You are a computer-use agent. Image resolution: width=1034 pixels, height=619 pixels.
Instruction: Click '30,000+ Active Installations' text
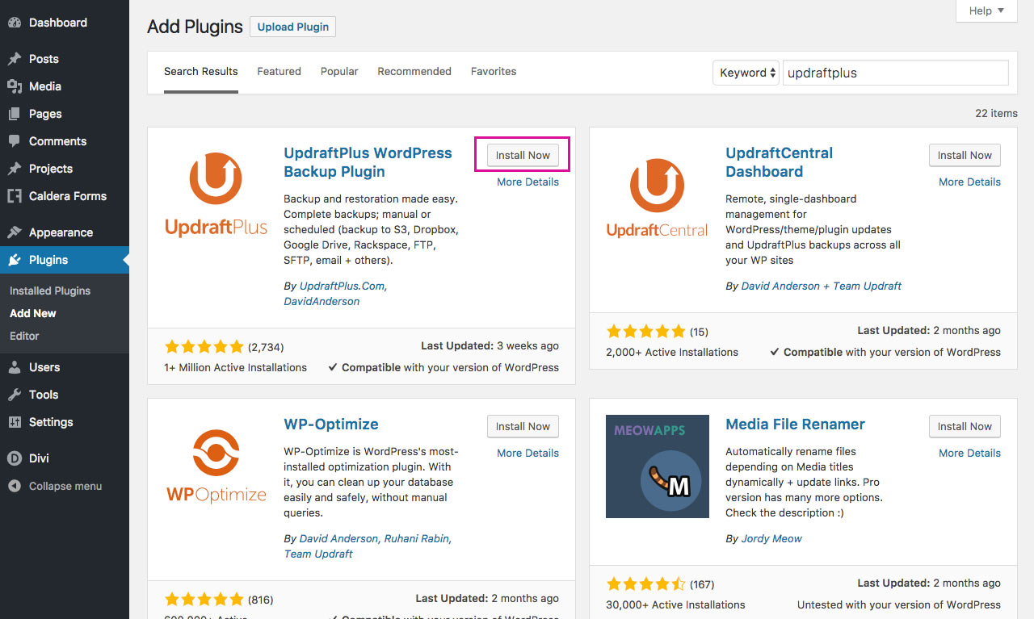[675, 604]
